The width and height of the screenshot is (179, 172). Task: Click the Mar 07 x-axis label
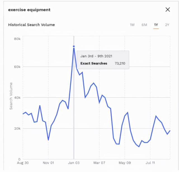tap(100, 162)
